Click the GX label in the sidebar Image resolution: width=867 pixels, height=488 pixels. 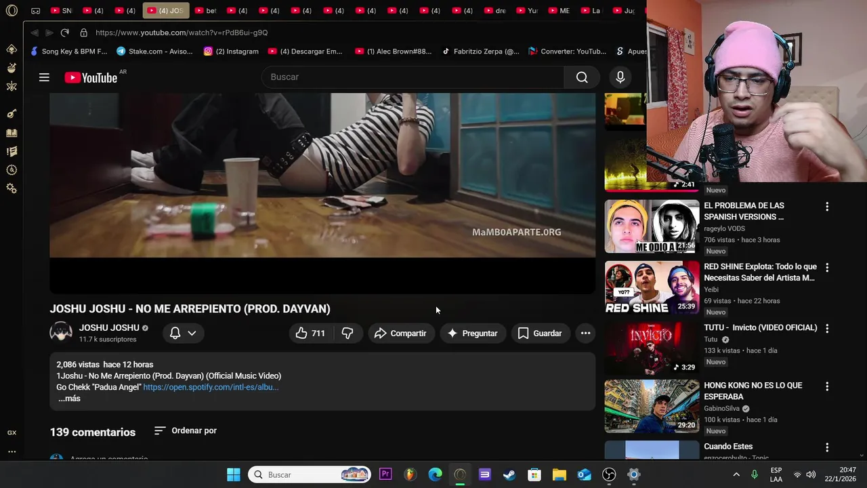[12, 432]
